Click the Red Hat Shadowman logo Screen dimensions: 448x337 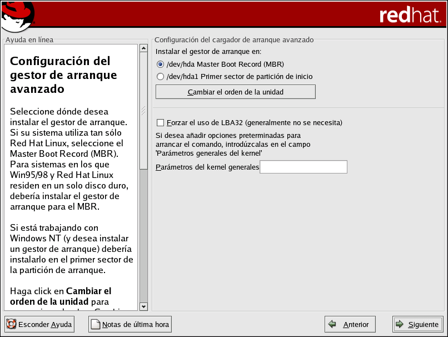coord(18,16)
